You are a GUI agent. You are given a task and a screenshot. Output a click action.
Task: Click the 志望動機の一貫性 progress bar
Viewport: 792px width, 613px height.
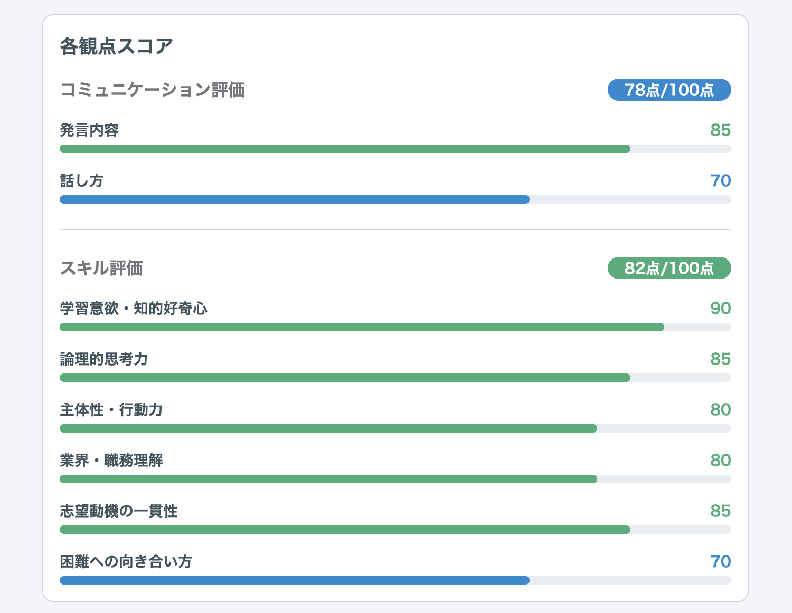[x=395, y=530]
